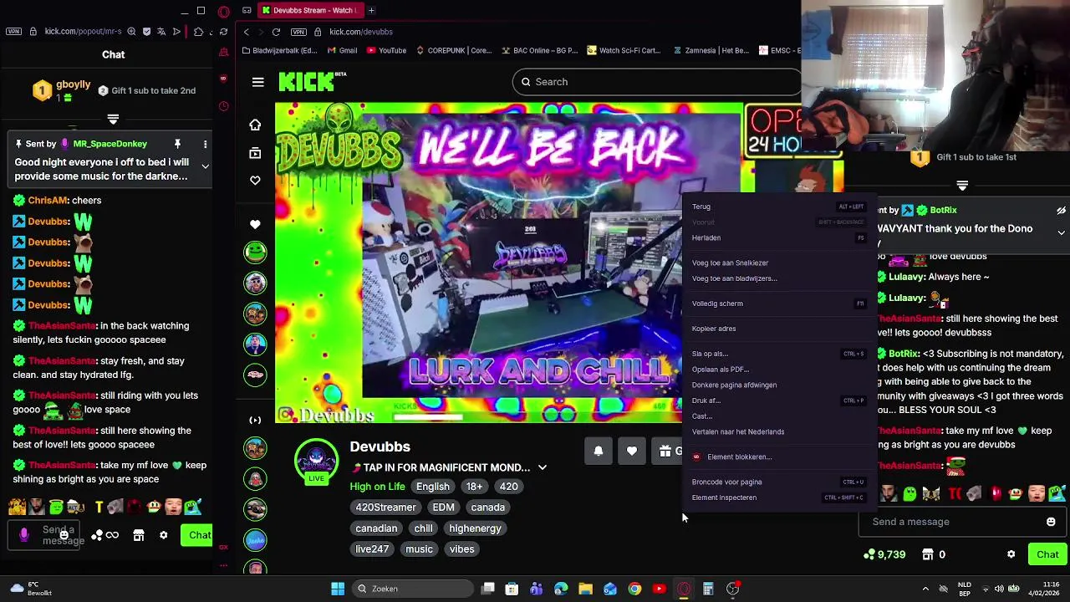Image resolution: width=1070 pixels, height=602 pixels.
Task: Open the YouTube bookmark
Action: point(386,50)
